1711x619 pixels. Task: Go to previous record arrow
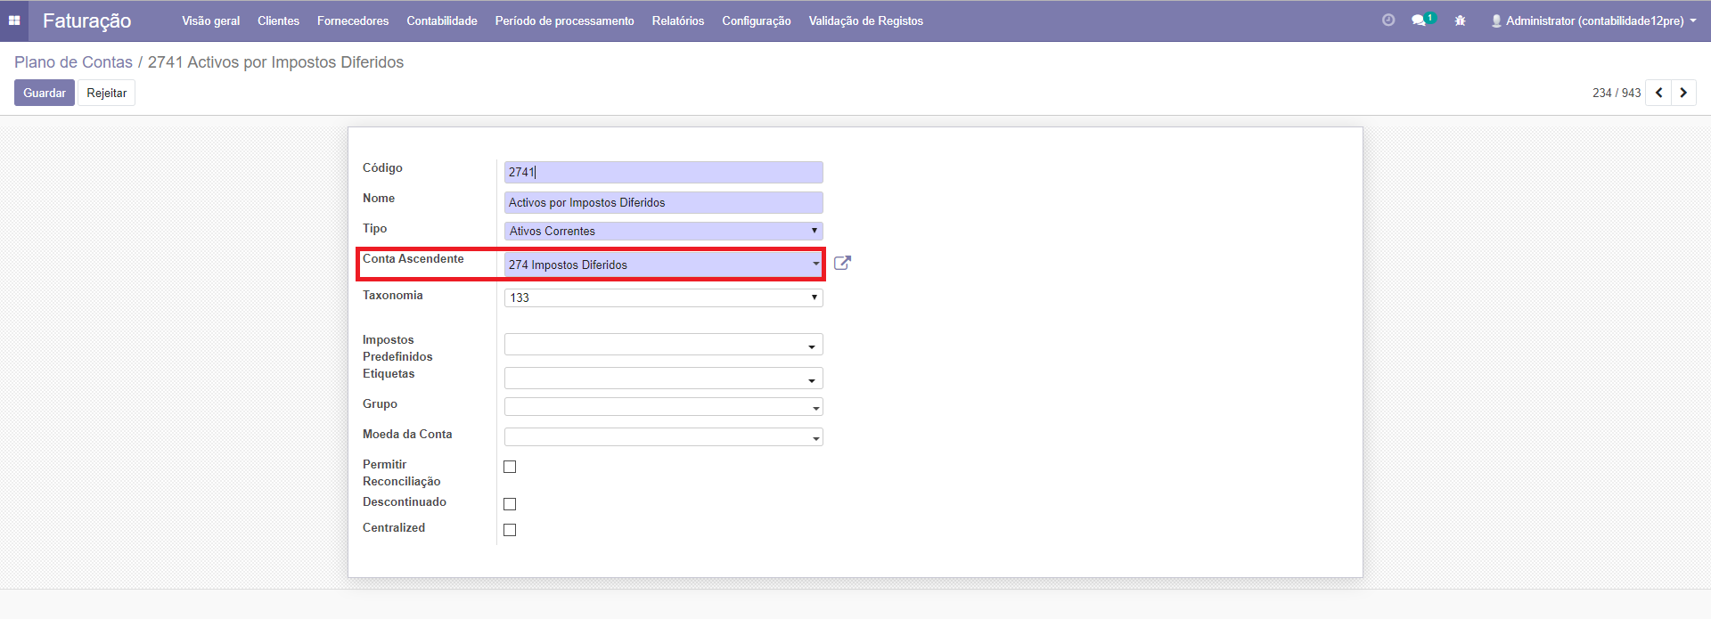(x=1658, y=93)
